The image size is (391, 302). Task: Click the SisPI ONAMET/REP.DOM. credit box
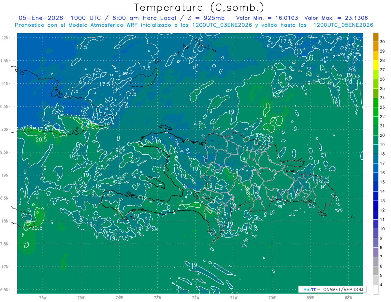point(332,289)
